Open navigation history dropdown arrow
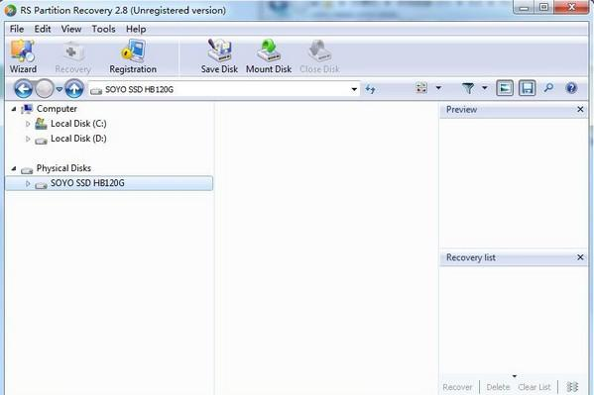 (x=59, y=89)
